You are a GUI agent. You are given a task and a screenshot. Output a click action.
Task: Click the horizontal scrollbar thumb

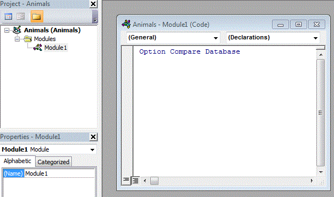(154, 181)
